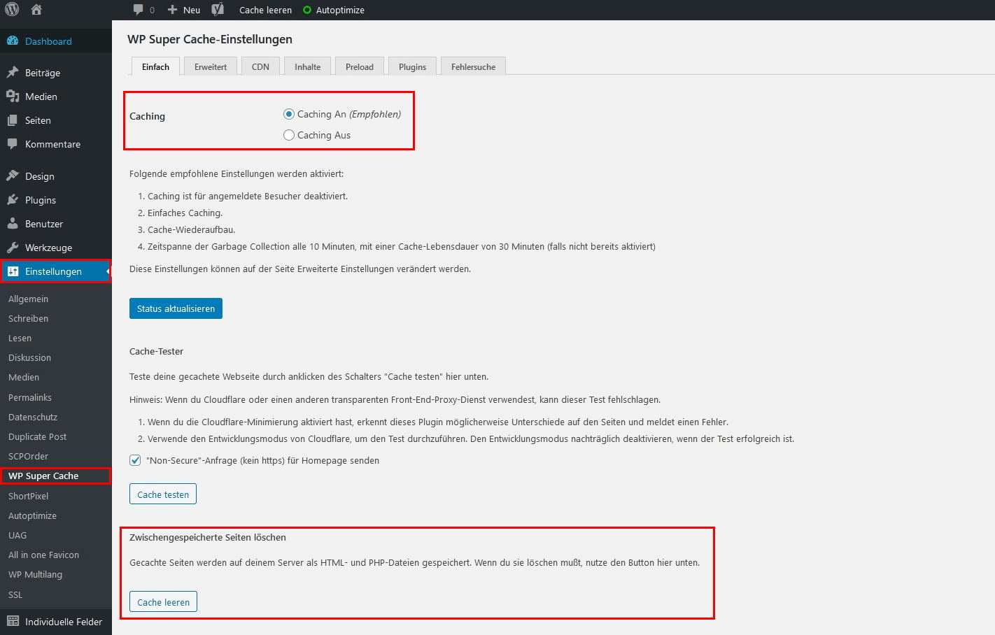
Task: Open Duplicate Post settings
Action: tap(37, 436)
